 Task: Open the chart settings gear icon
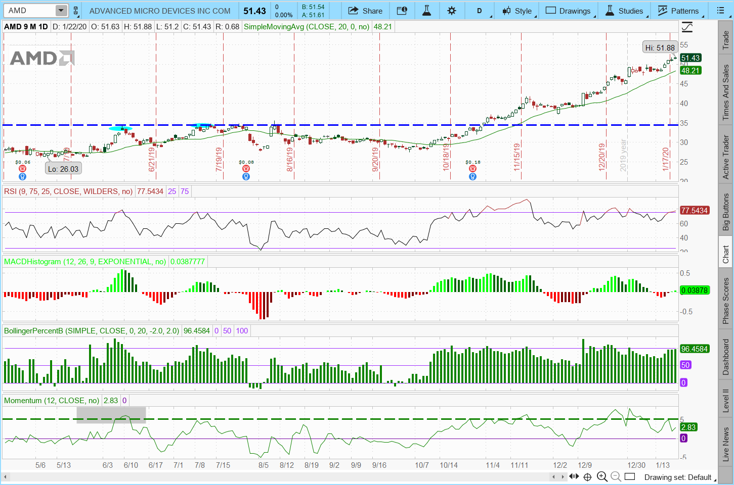(x=452, y=11)
